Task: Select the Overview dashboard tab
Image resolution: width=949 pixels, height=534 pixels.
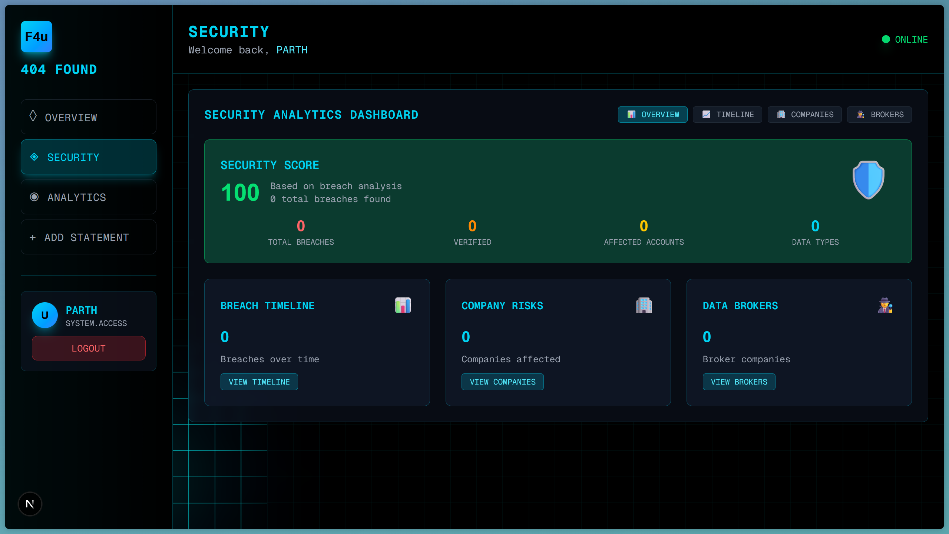Action: (652, 115)
